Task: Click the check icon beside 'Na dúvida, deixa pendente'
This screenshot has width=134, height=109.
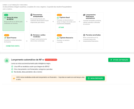Action: tap(12, 72)
